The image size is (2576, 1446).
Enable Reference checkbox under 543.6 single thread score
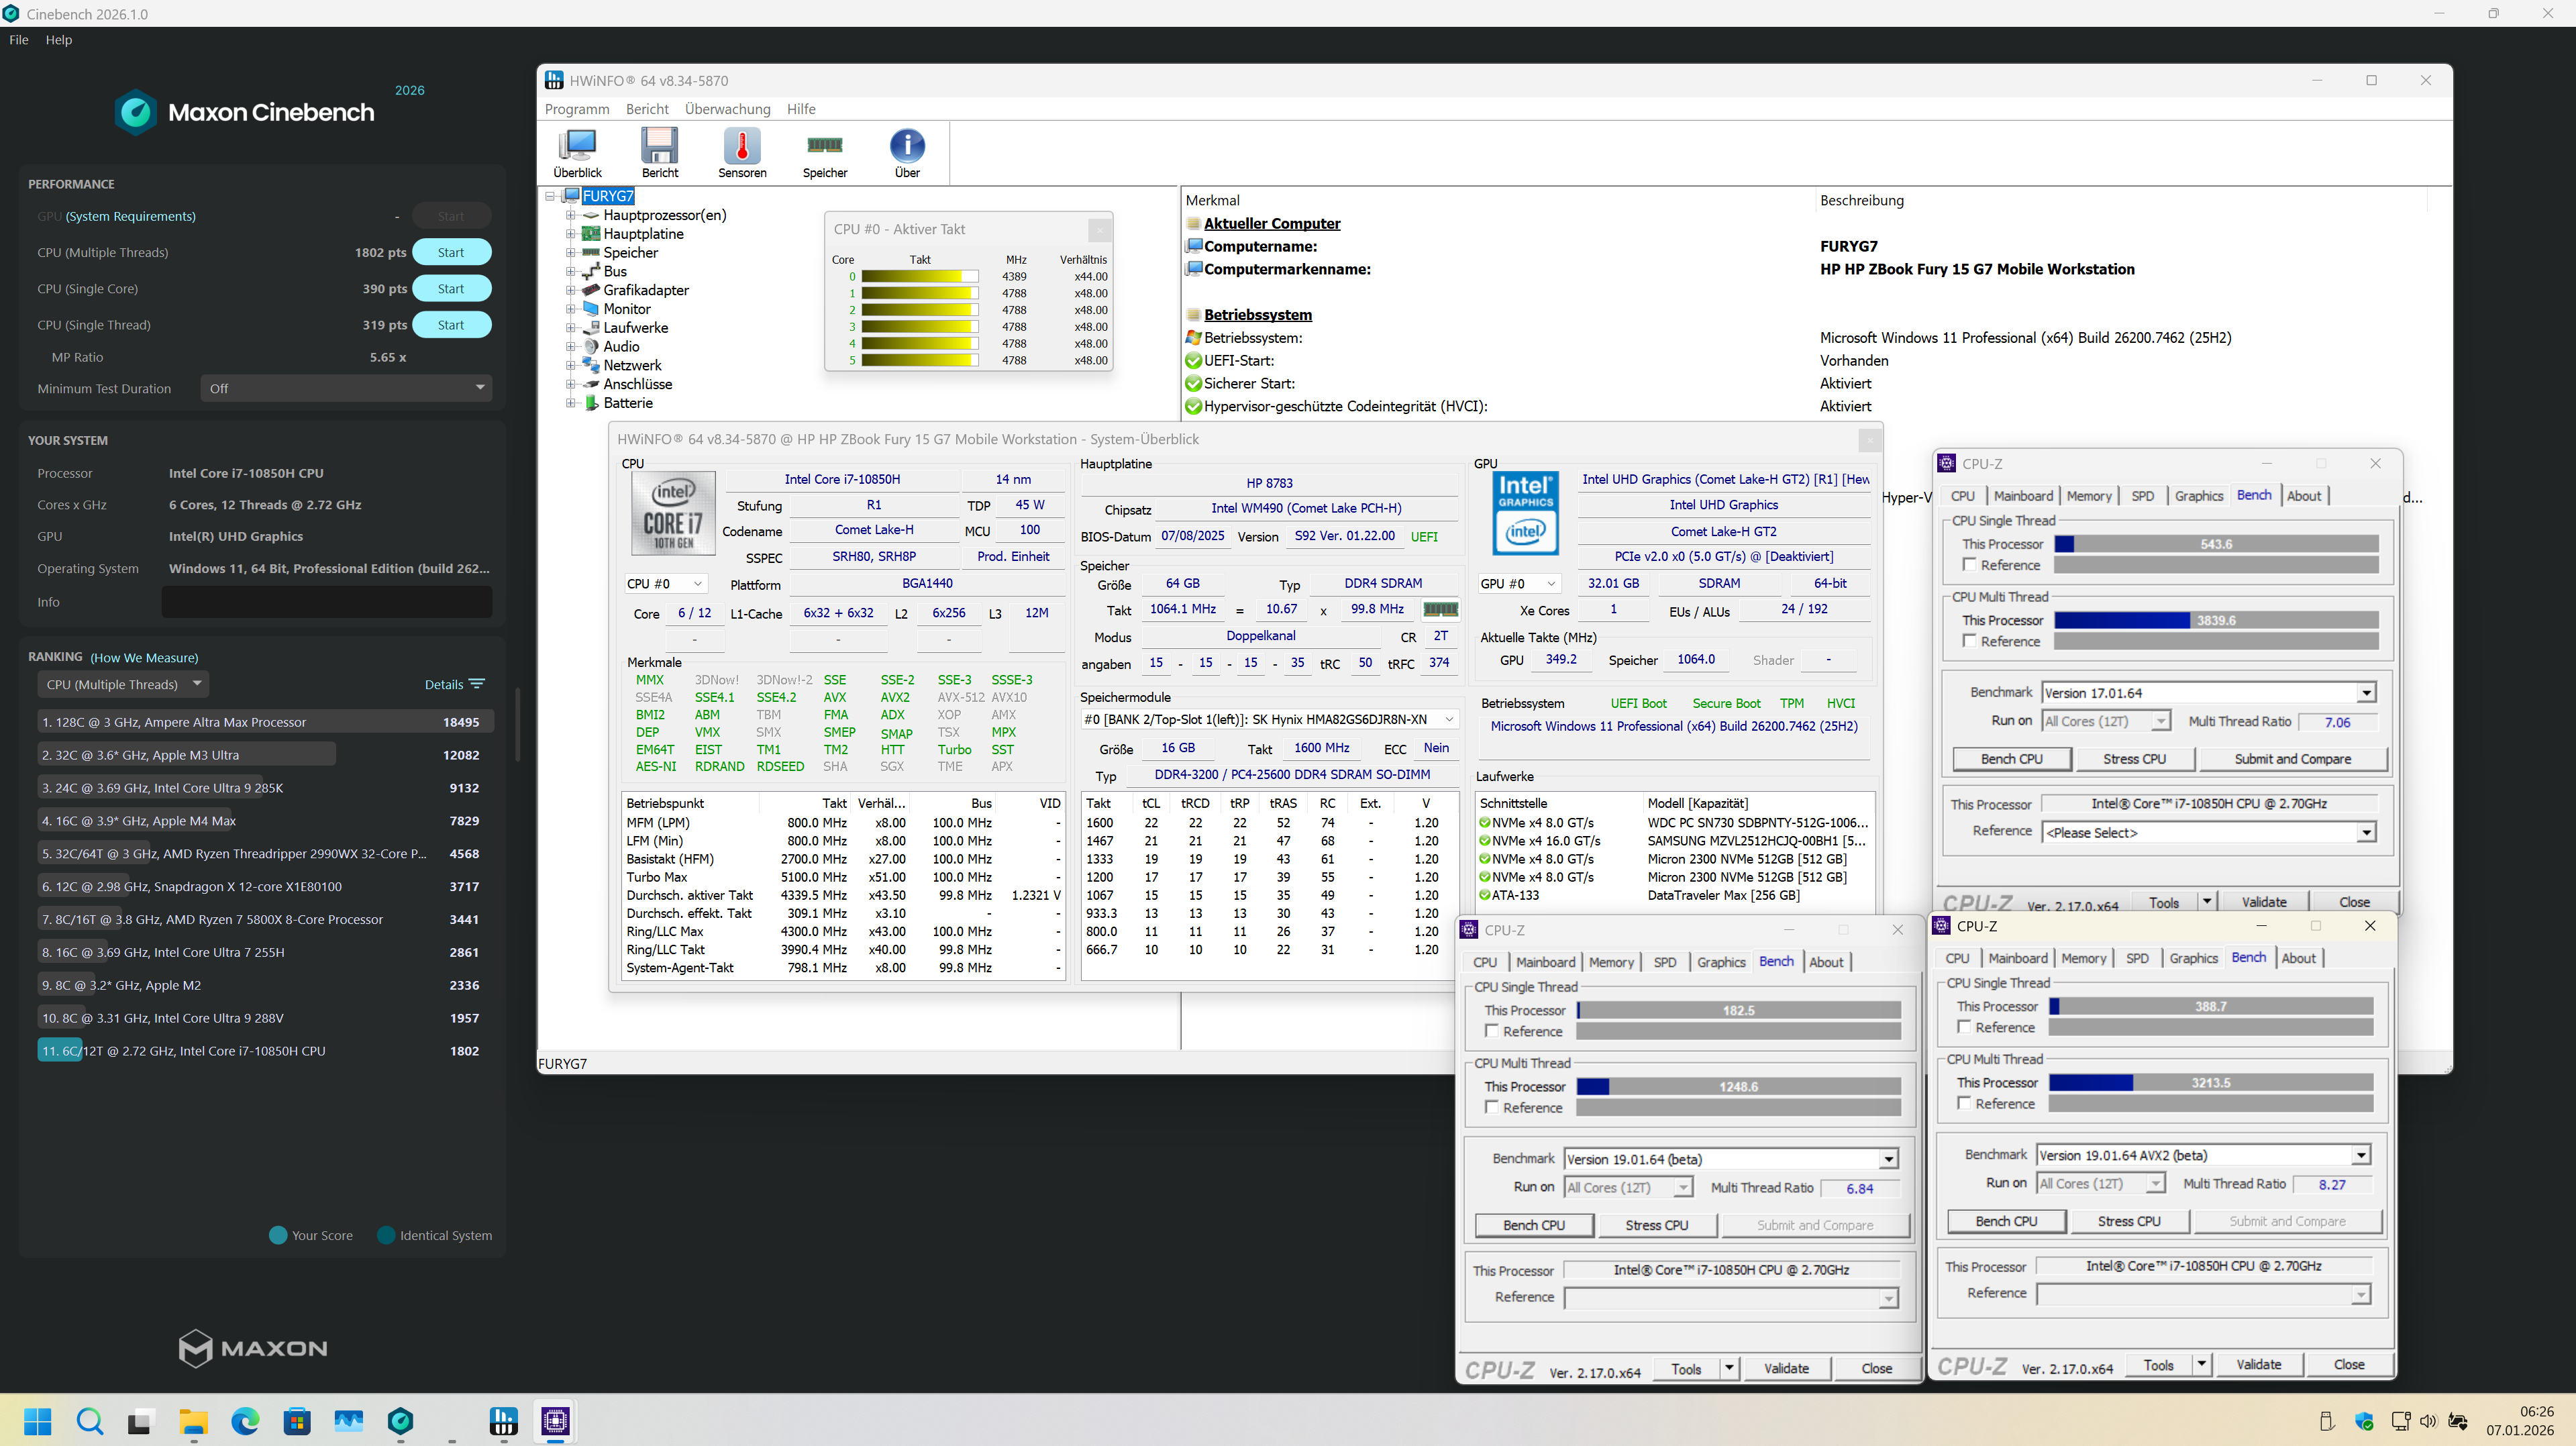tap(1969, 565)
